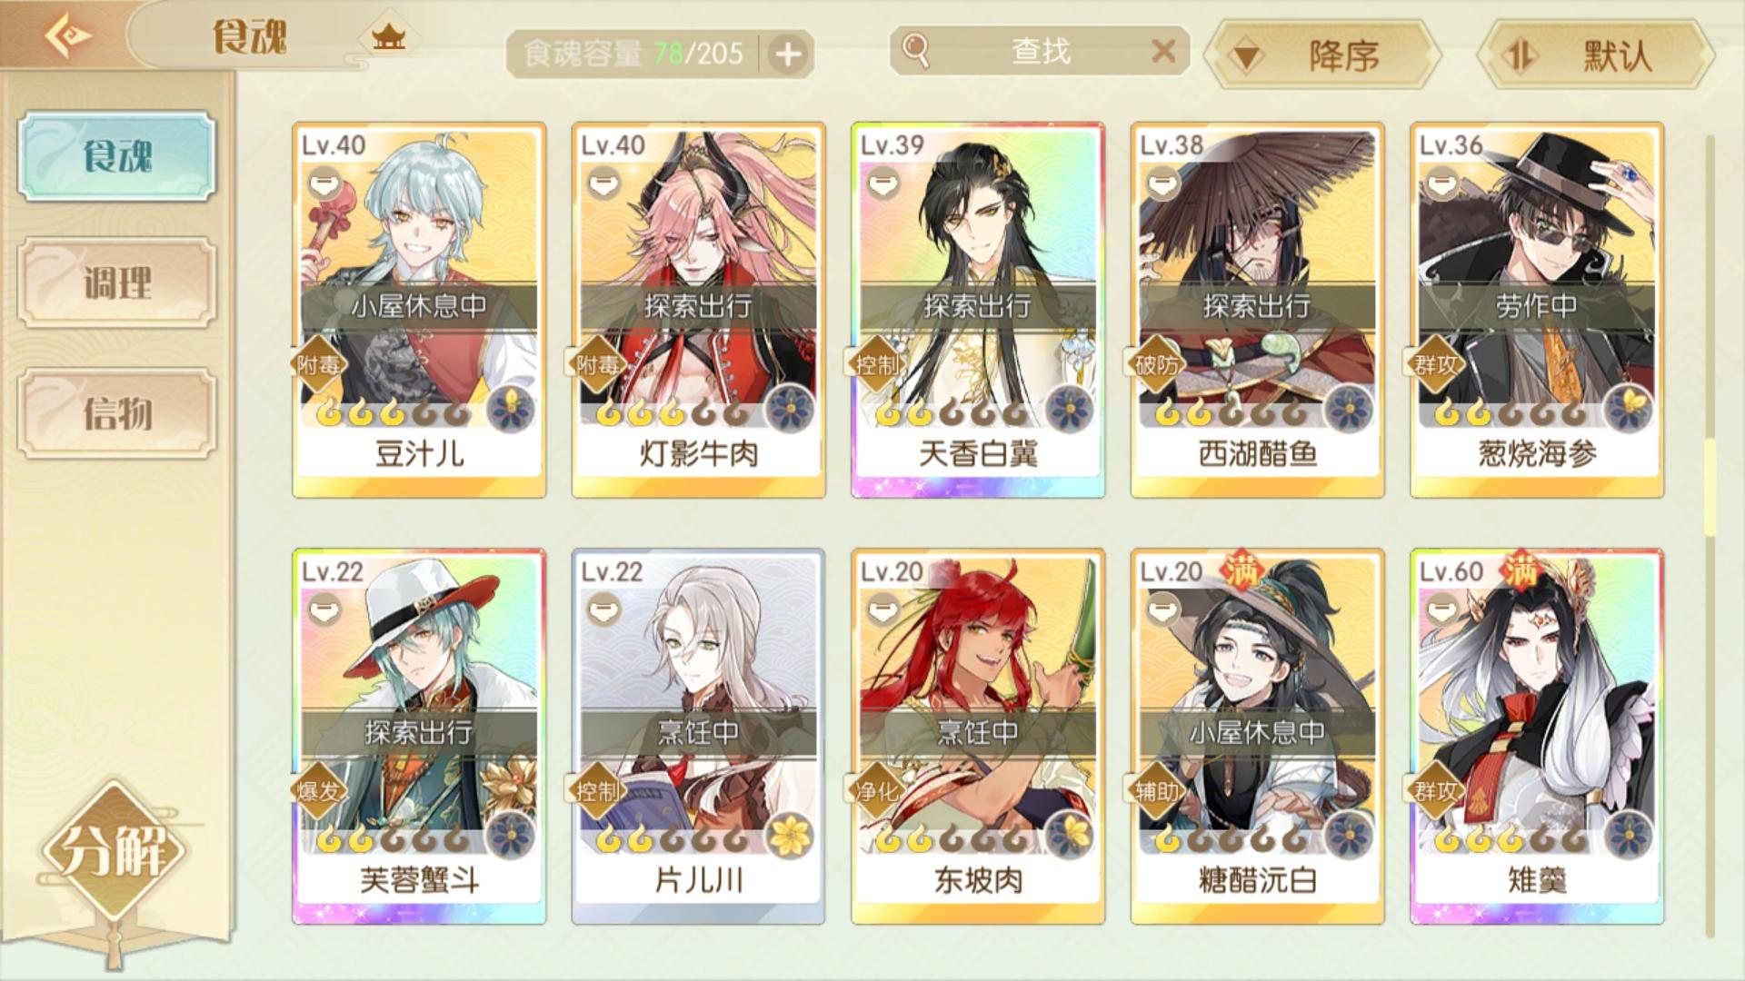The height and width of the screenshot is (981, 1745).
Task: Toggle the bowl marker on 天香白冀 card
Action: pyautogui.click(x=882, y=185)
